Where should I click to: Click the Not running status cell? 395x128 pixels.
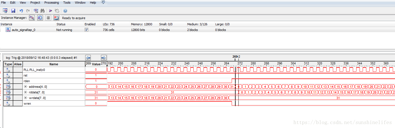pos(64,30)
